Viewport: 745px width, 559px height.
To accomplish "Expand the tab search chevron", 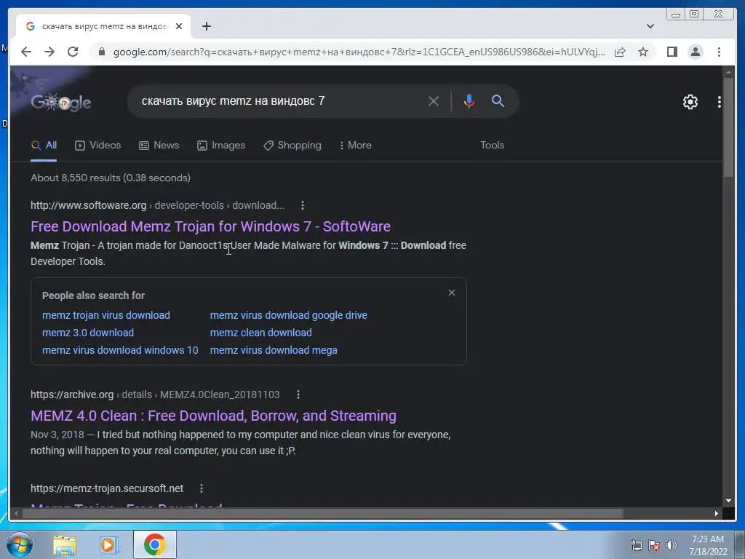I will click(650, 26).
